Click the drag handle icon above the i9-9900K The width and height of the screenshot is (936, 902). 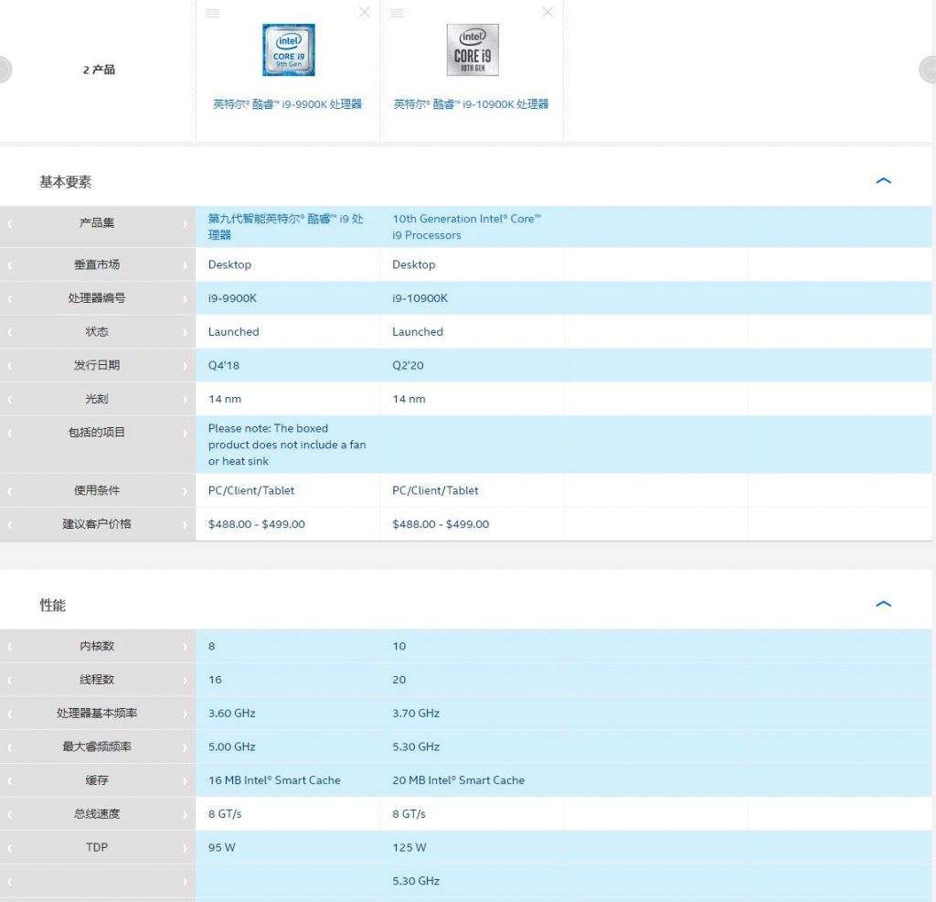[x=212, y=13]
